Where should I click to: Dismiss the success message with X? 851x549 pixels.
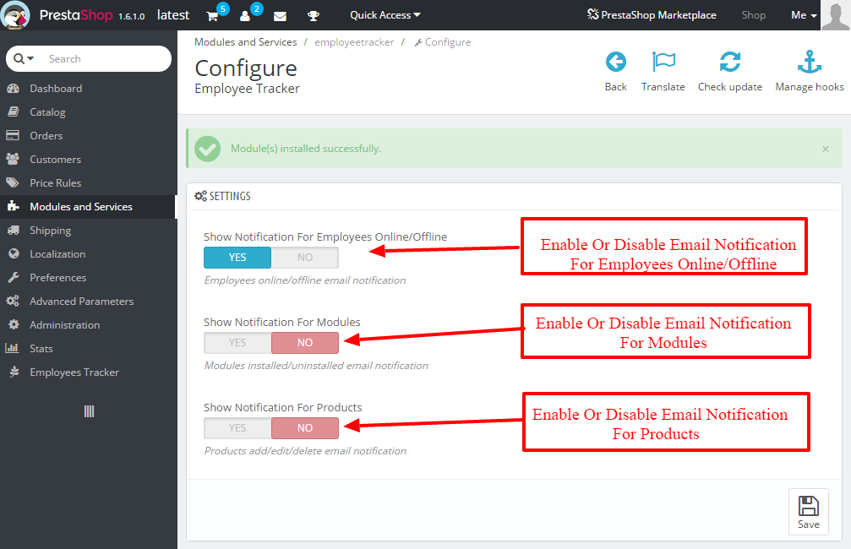pos(826,149)
